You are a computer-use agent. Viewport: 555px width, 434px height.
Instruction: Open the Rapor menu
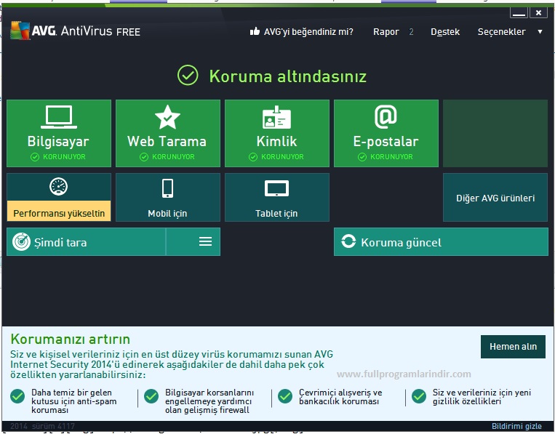pos(386,32)
